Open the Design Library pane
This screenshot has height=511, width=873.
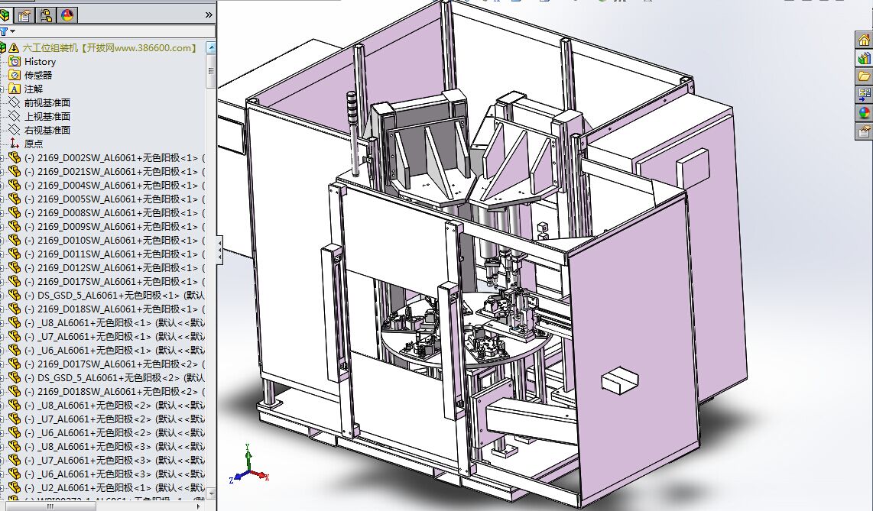click(864, 58)
